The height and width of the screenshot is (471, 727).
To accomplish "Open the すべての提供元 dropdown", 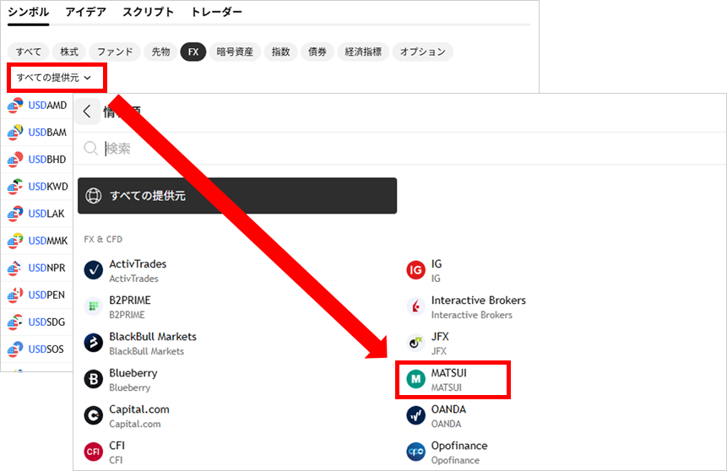I will [x=54, y=78].
